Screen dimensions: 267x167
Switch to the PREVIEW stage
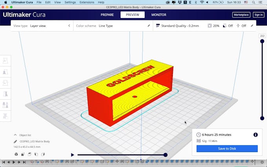pyautogui.click(x=132, y=15)
